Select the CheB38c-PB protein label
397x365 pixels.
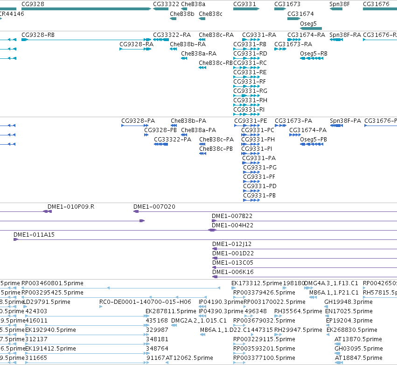[216, 149]
